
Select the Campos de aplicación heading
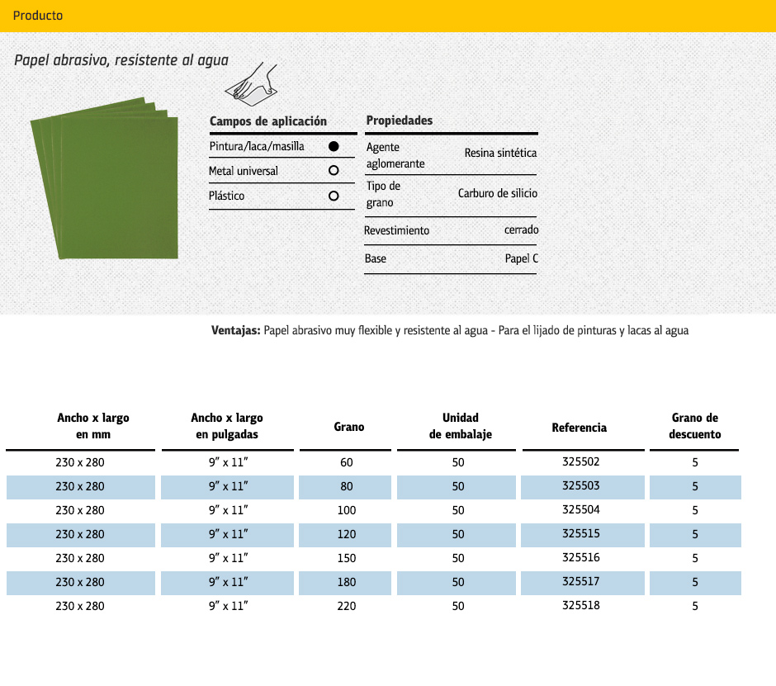point(268,121)
